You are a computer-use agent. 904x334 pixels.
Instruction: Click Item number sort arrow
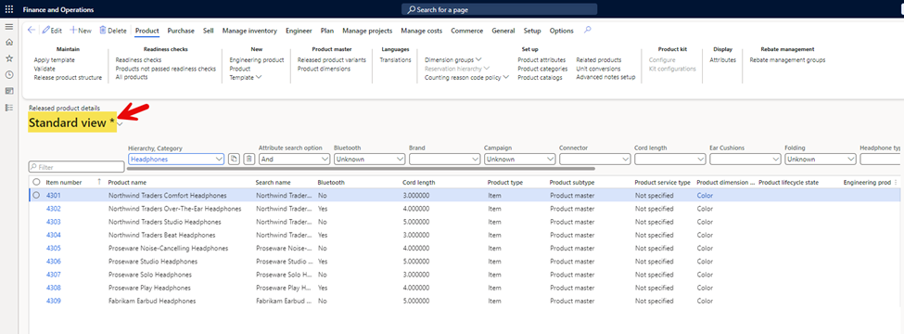99,182
